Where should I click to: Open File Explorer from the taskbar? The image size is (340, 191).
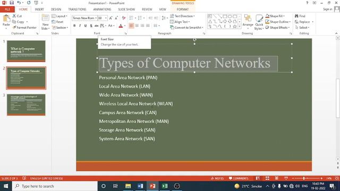(128, 186)
